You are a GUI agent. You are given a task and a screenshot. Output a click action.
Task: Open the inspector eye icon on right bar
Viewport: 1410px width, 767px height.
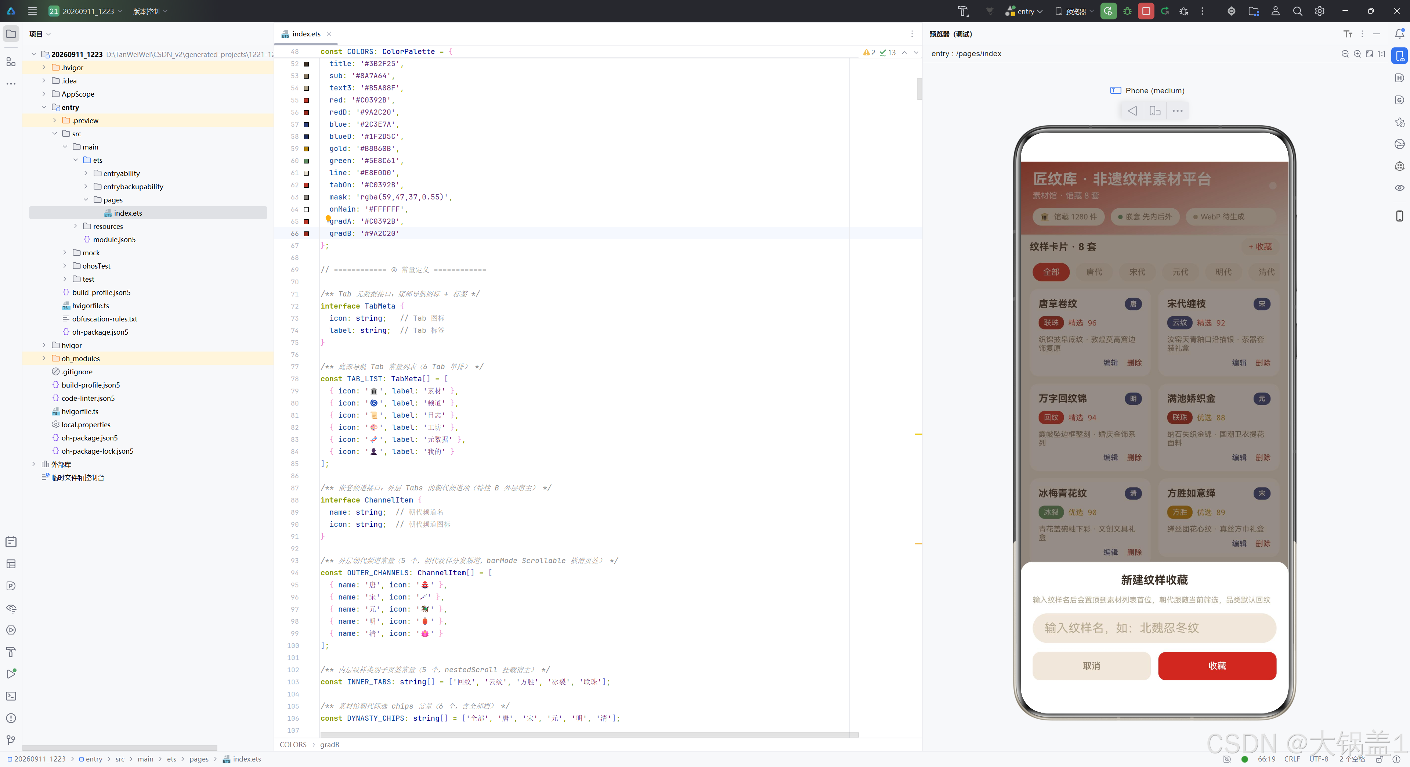[x=1399, y=188]
